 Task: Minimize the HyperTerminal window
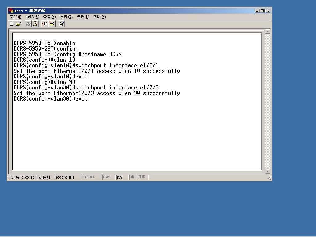coord(257,11)
